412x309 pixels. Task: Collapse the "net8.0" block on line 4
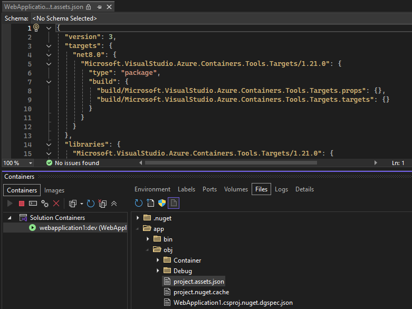[49, 55]
